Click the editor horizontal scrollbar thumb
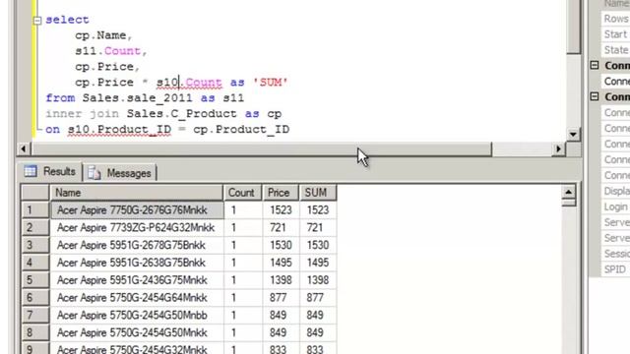Image resolution: width=630 pixels, height=354 pixels. pos(261,148)
